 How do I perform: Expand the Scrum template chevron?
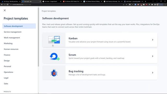(x=152, y=56)
